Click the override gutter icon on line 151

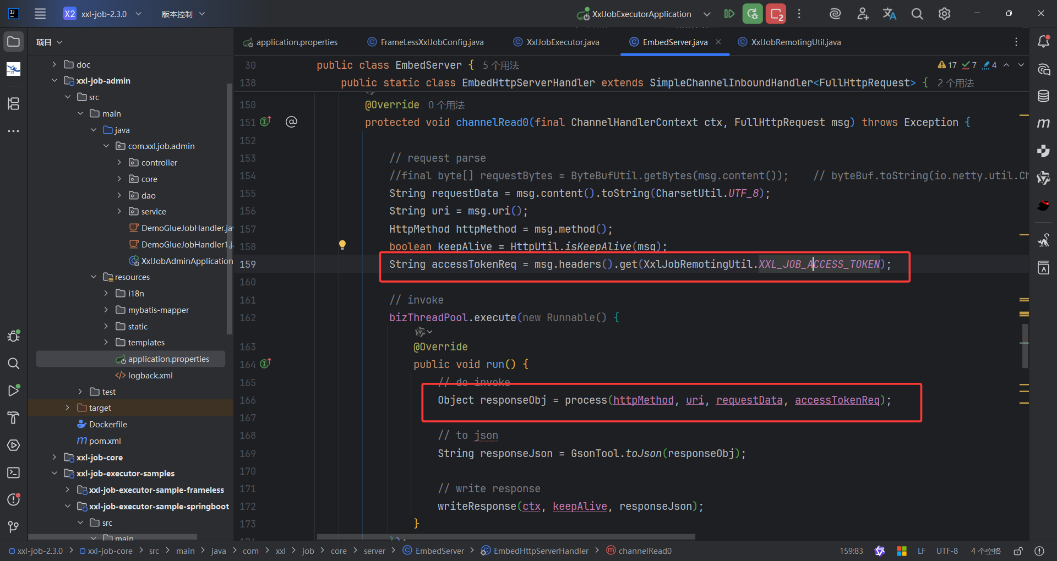point(265,122)
